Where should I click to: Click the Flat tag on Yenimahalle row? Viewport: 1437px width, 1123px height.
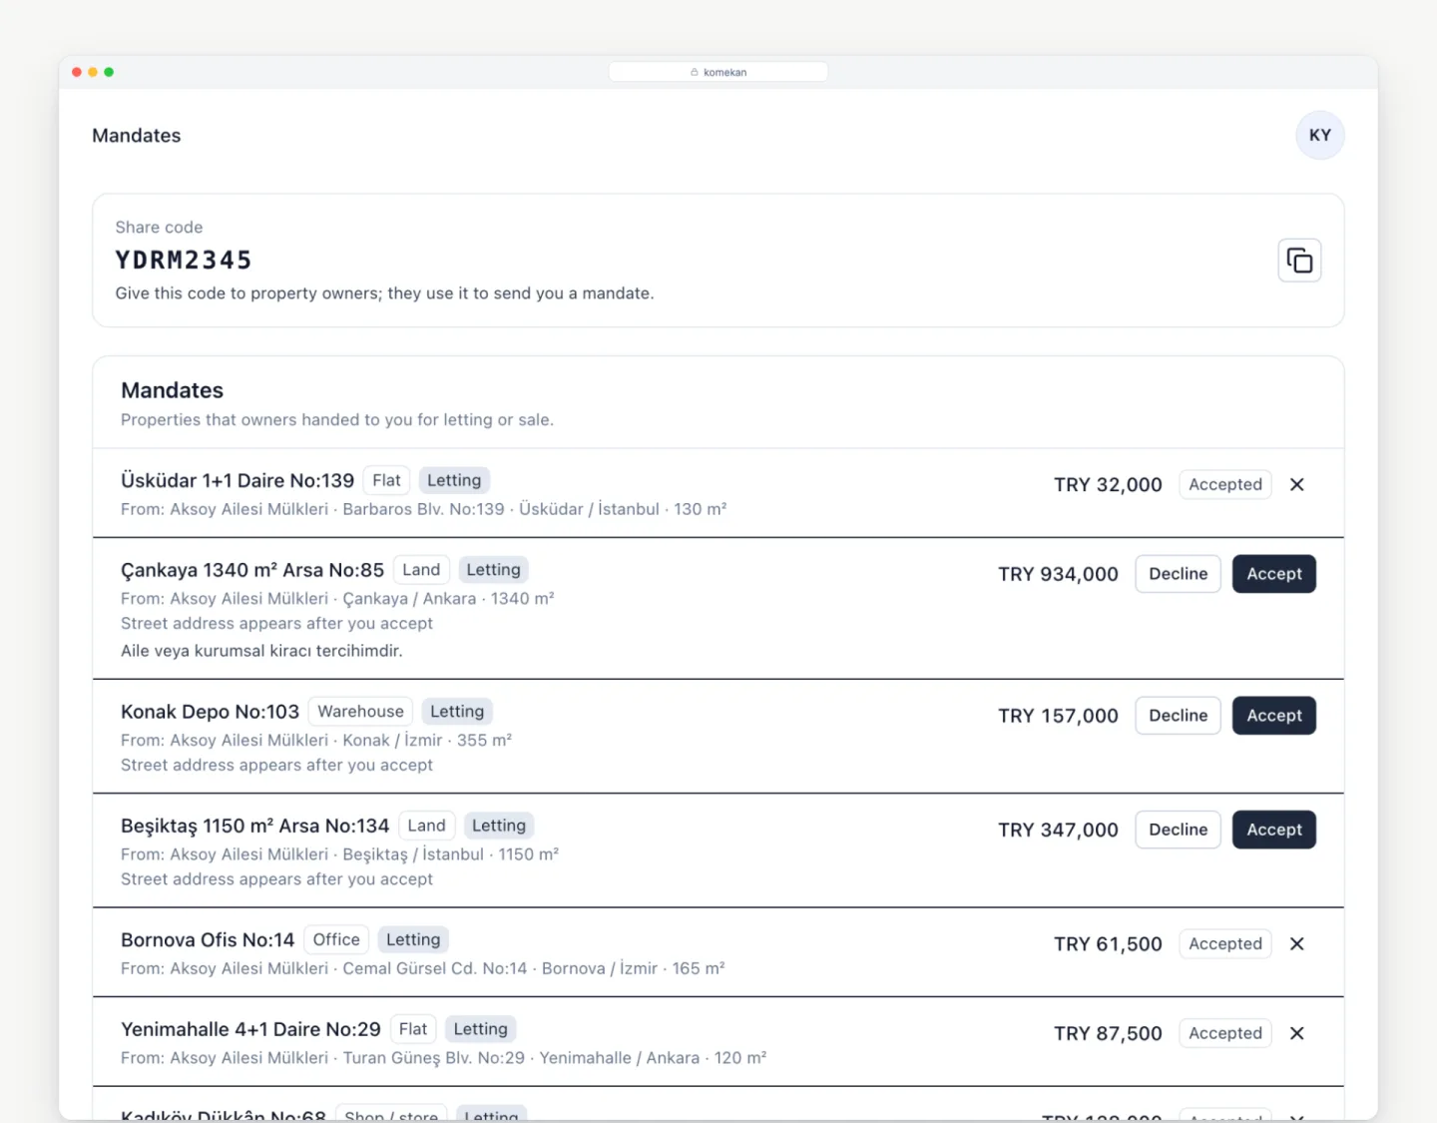[413, 1029]
